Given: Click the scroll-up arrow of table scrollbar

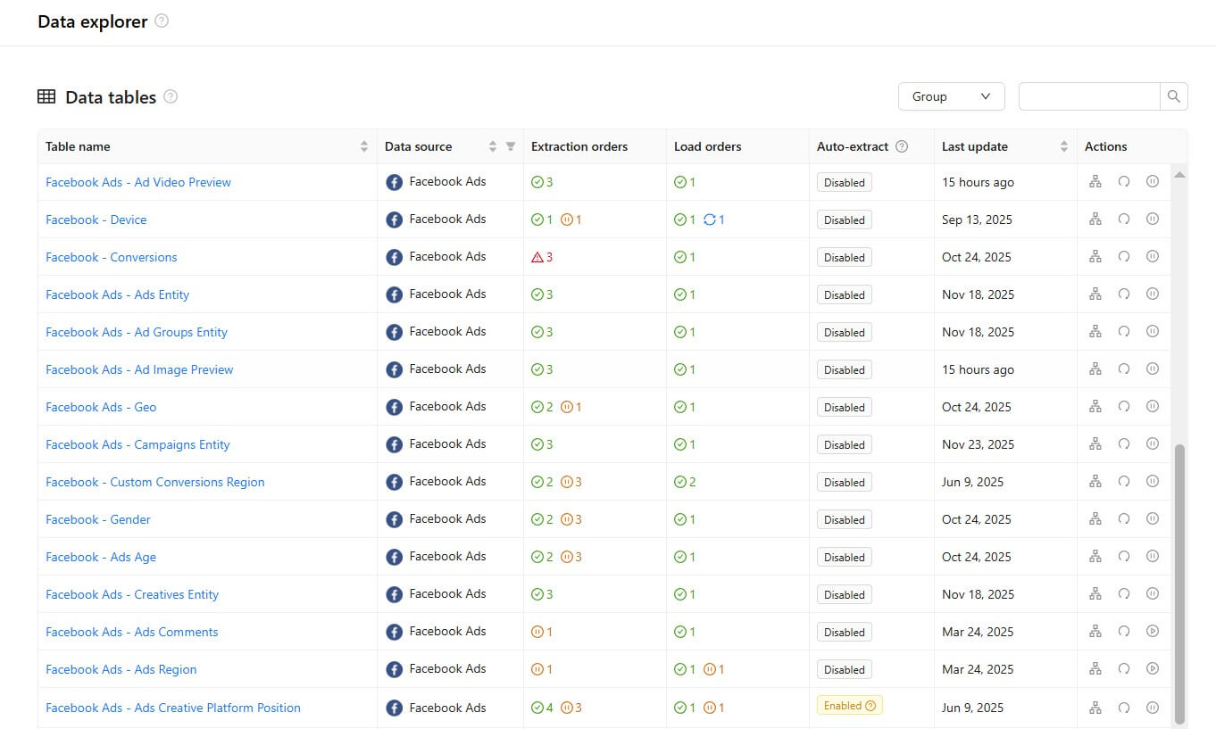Looking at the screenshot, I should [x=1179, y=176].
